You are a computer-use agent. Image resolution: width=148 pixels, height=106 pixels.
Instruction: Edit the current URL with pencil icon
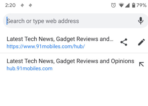tap(141, 42)
